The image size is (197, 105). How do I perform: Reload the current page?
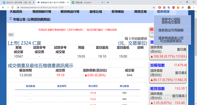pos(12,8)
